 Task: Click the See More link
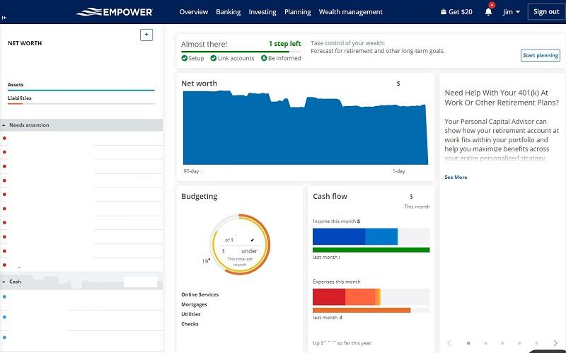[x=456, y=177]
